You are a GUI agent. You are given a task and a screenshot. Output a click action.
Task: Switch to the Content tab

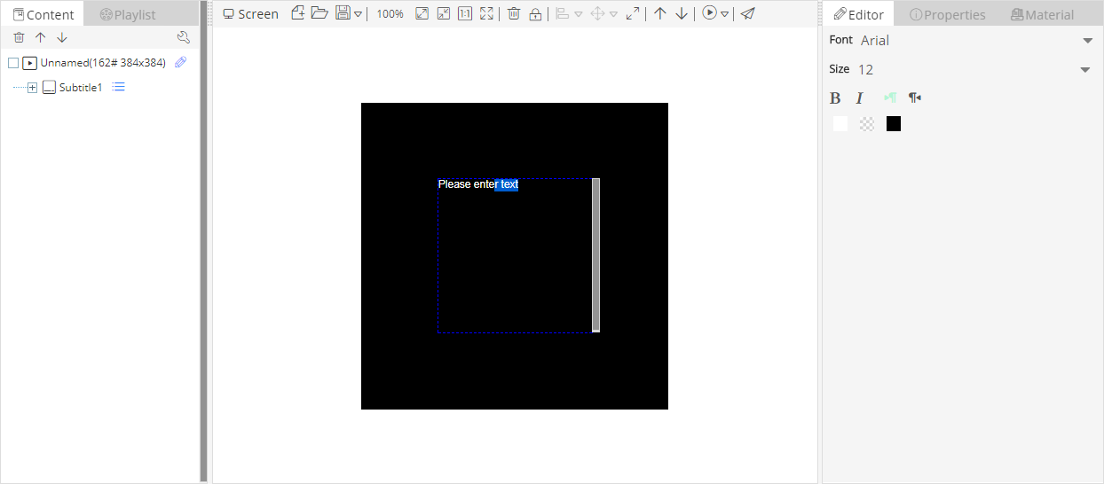(x=43, y=14)
